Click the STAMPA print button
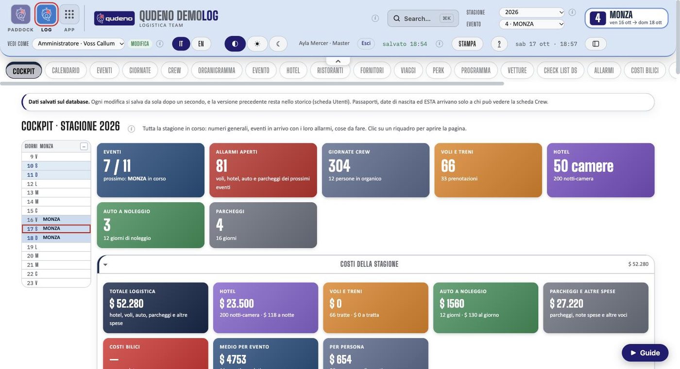680x369 pixels. click(467, 44)
